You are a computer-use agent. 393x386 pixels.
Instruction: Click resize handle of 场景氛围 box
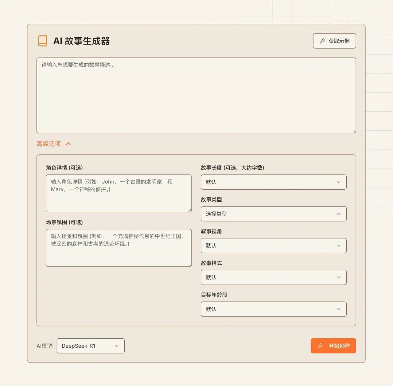point(190,265)
